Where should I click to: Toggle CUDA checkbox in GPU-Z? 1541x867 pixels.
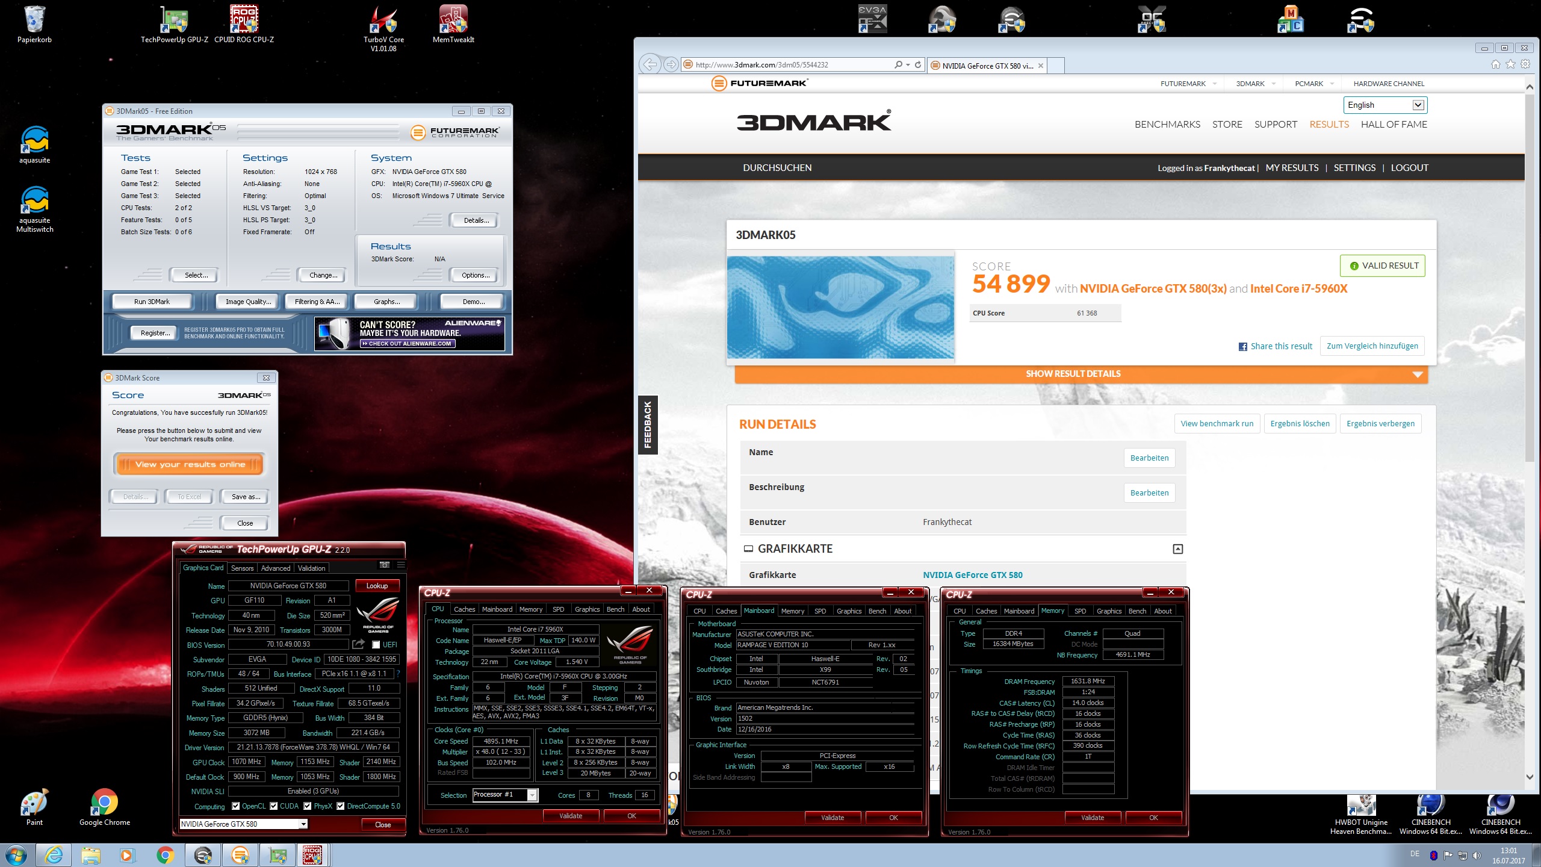(274, 806)
